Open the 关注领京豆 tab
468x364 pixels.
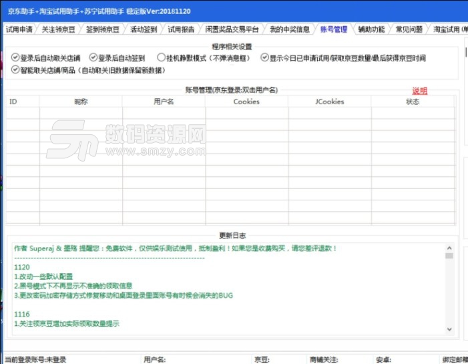(58, 29)
